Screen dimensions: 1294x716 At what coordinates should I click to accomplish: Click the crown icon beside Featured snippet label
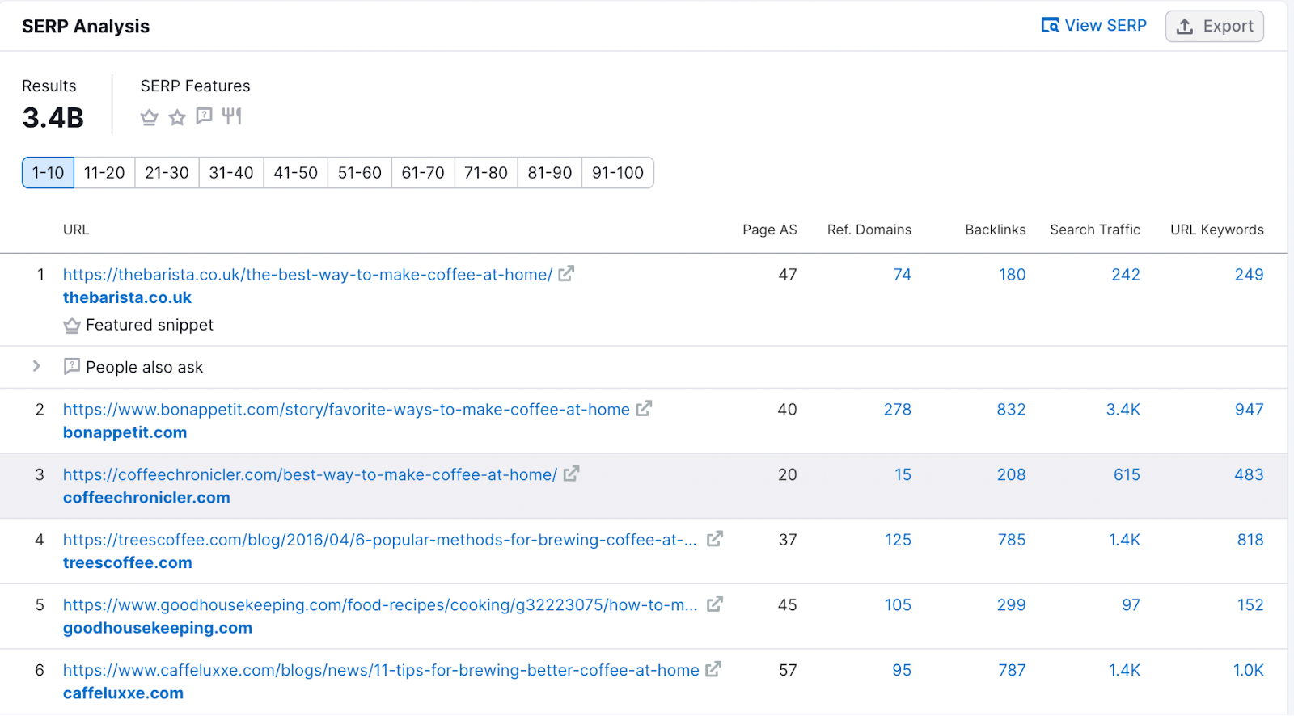72,326
